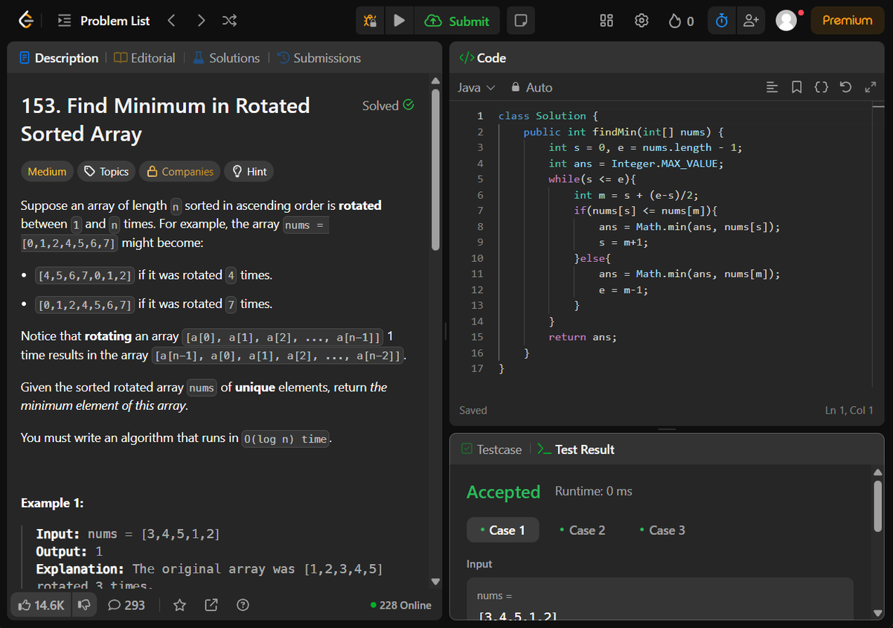The height and width of the screenshot is (628, 893).
Task: Open the Java language dropdown
Action: click(x=476, y=88)
